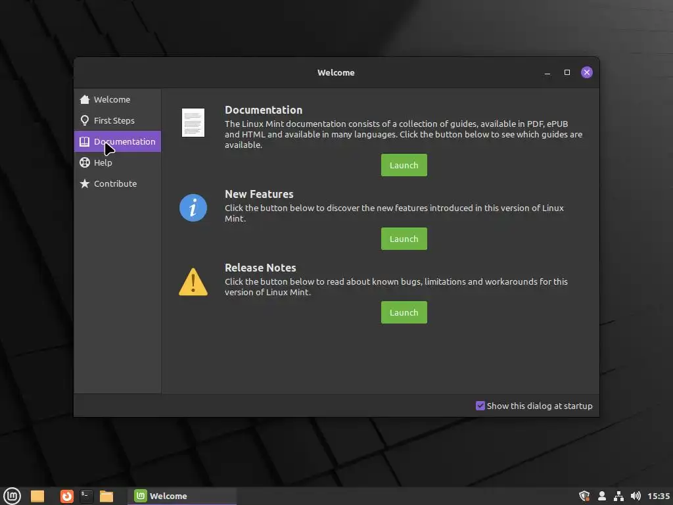This screenshot has width=673, height=505.
Task: Open the Files manager in panel
Action: [x=106, y=496]
